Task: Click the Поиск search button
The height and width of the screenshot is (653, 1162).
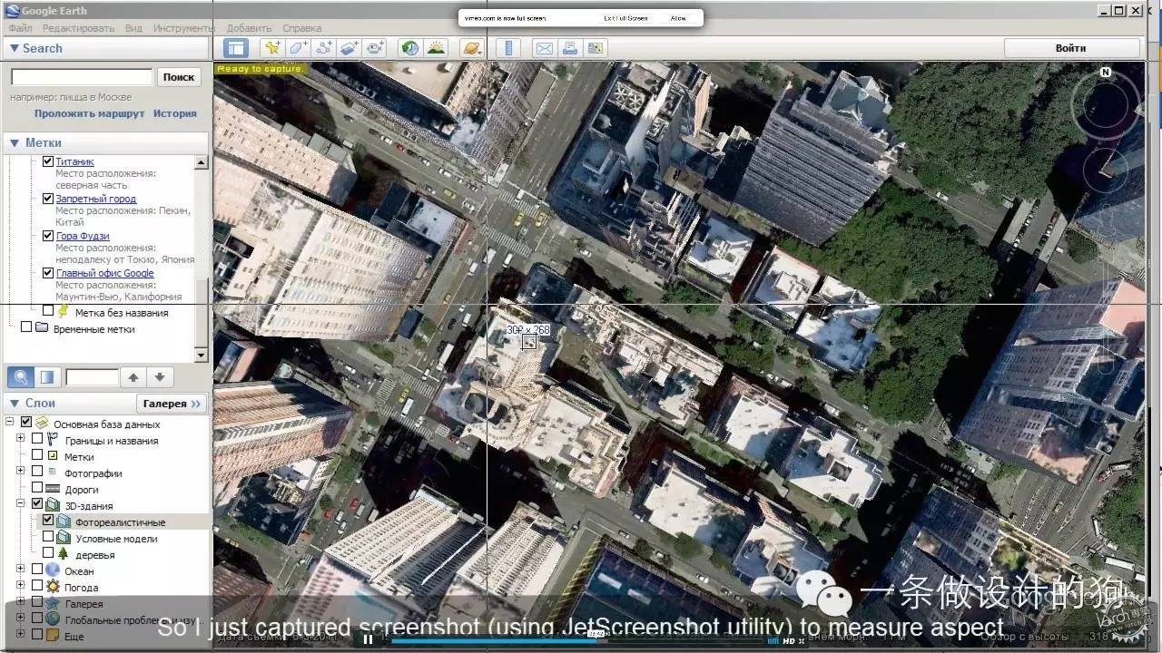Action: (179, 77)
